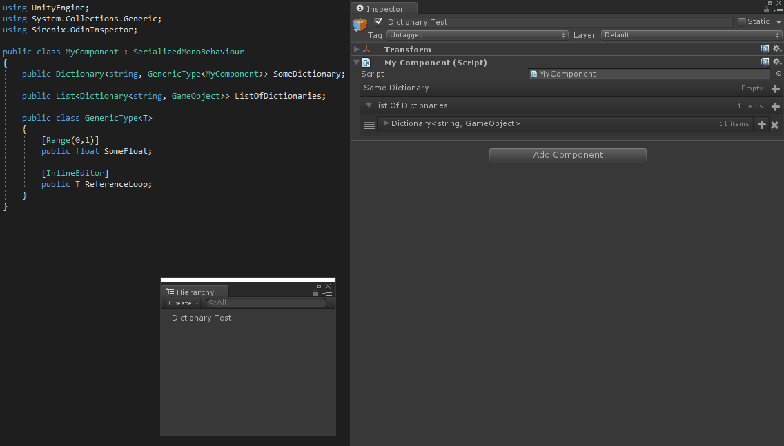784x446 pixels.
Task: Toggle the Hierarchy lock icon
Action: [x=315, y=293]
